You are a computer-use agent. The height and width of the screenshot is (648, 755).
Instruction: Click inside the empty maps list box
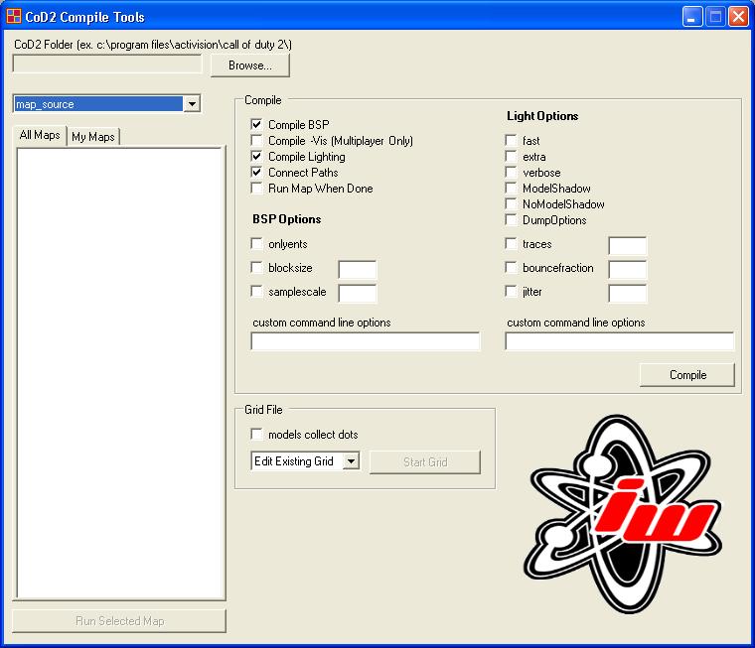119,373
